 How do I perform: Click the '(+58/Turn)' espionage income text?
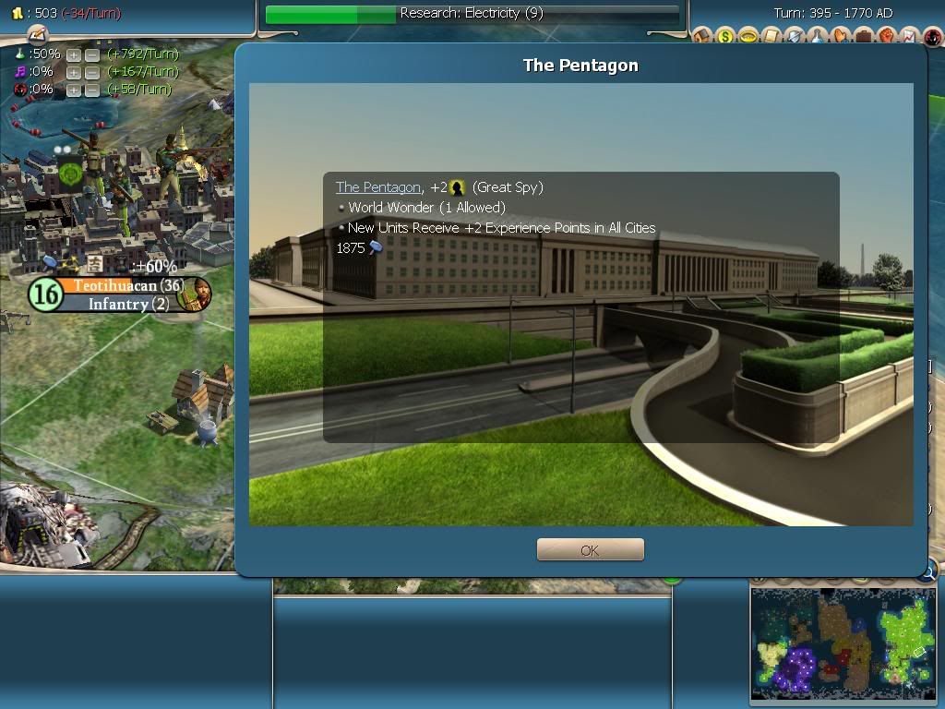pos(139,90)
